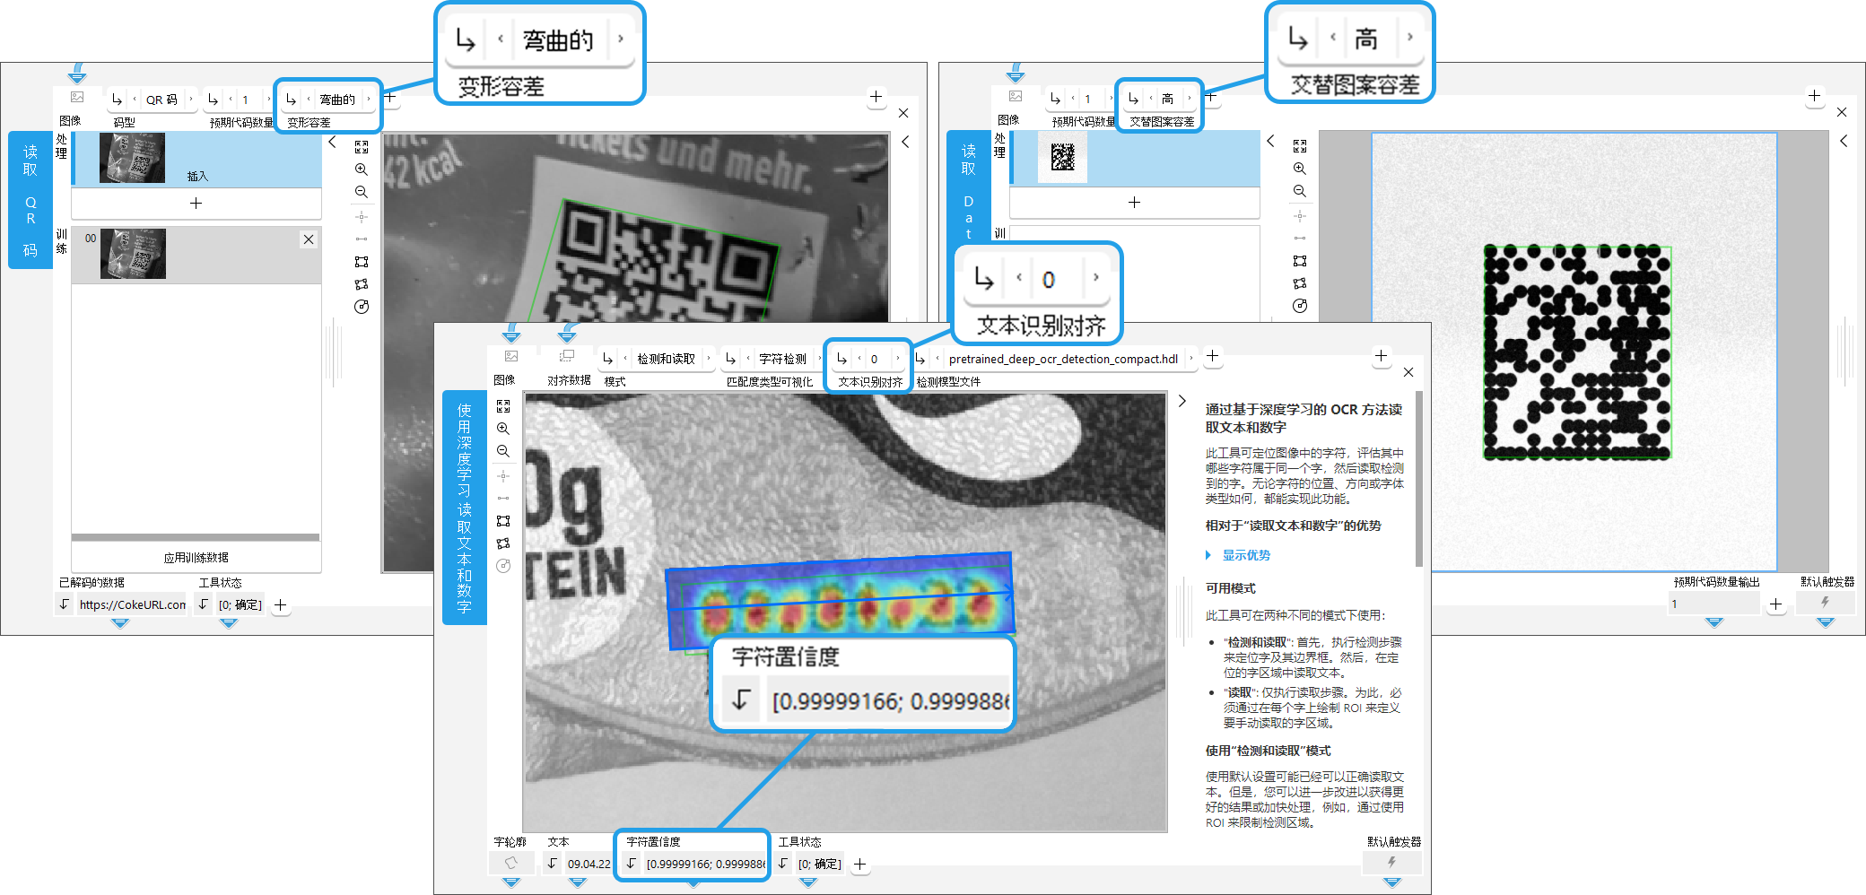The height and width of the screenshot is (895, 1866).
Task: Click the 图像 image input icon in OCR window
Action: pyautogui.click(x=511, y=357)
